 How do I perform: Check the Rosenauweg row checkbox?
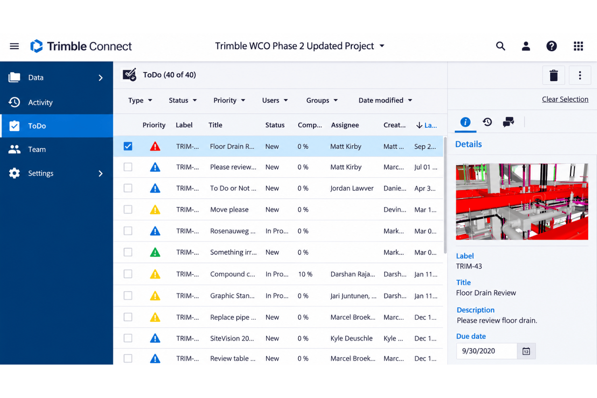[x=128, y=231]
